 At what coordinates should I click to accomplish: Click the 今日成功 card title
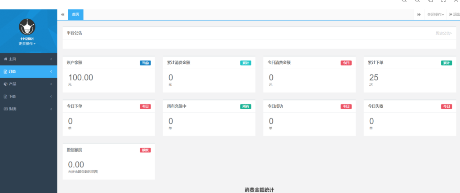click(x=275, y=106)
